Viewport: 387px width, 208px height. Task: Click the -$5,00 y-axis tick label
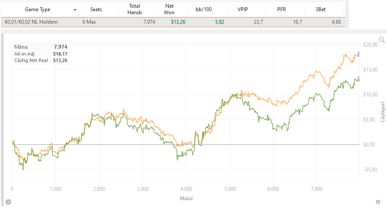click(x=370, y=170)
